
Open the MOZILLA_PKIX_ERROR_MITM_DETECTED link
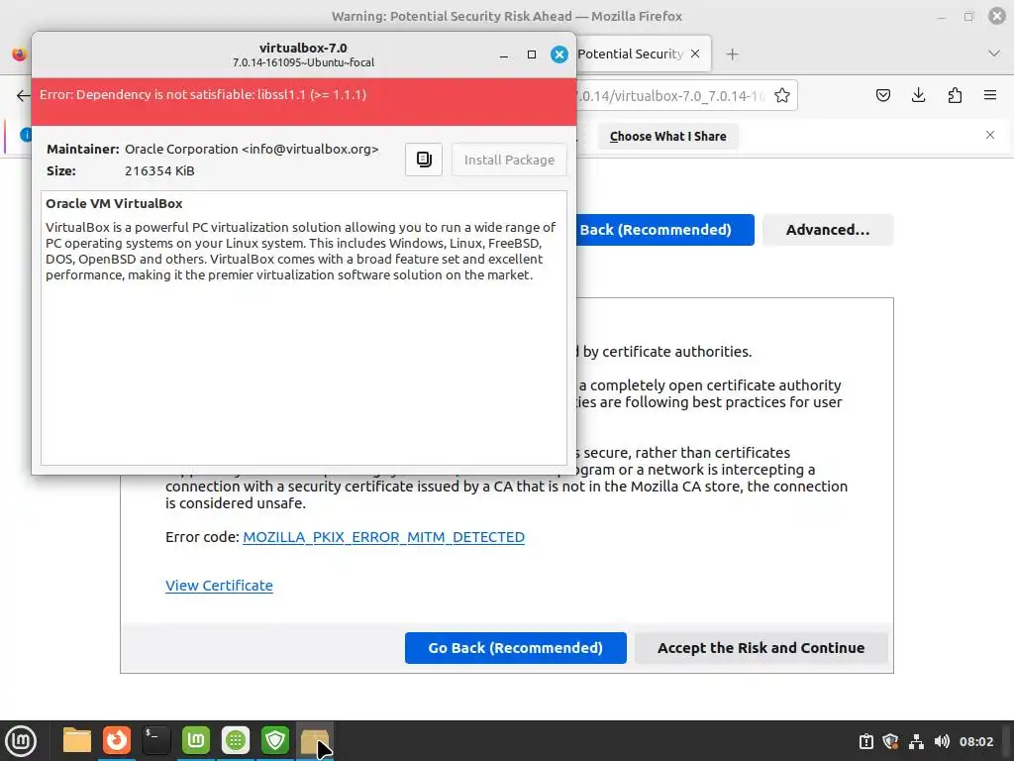[x=383, y=537]
